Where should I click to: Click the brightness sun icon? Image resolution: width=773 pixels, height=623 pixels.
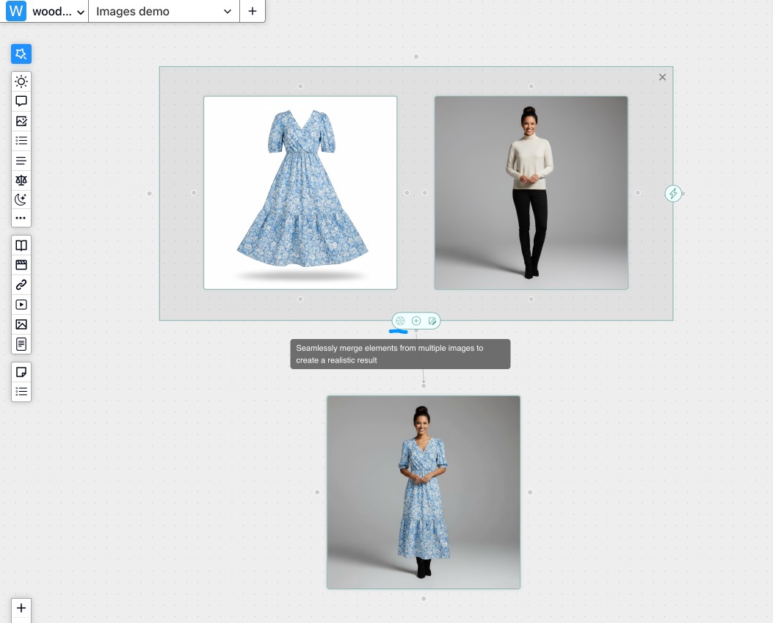pos(21,81)
